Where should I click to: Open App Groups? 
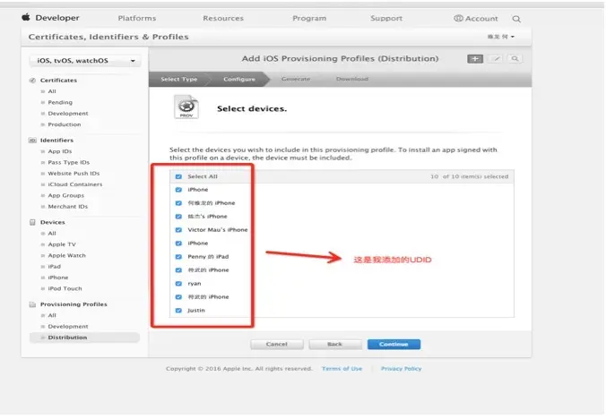coord(66,195)
